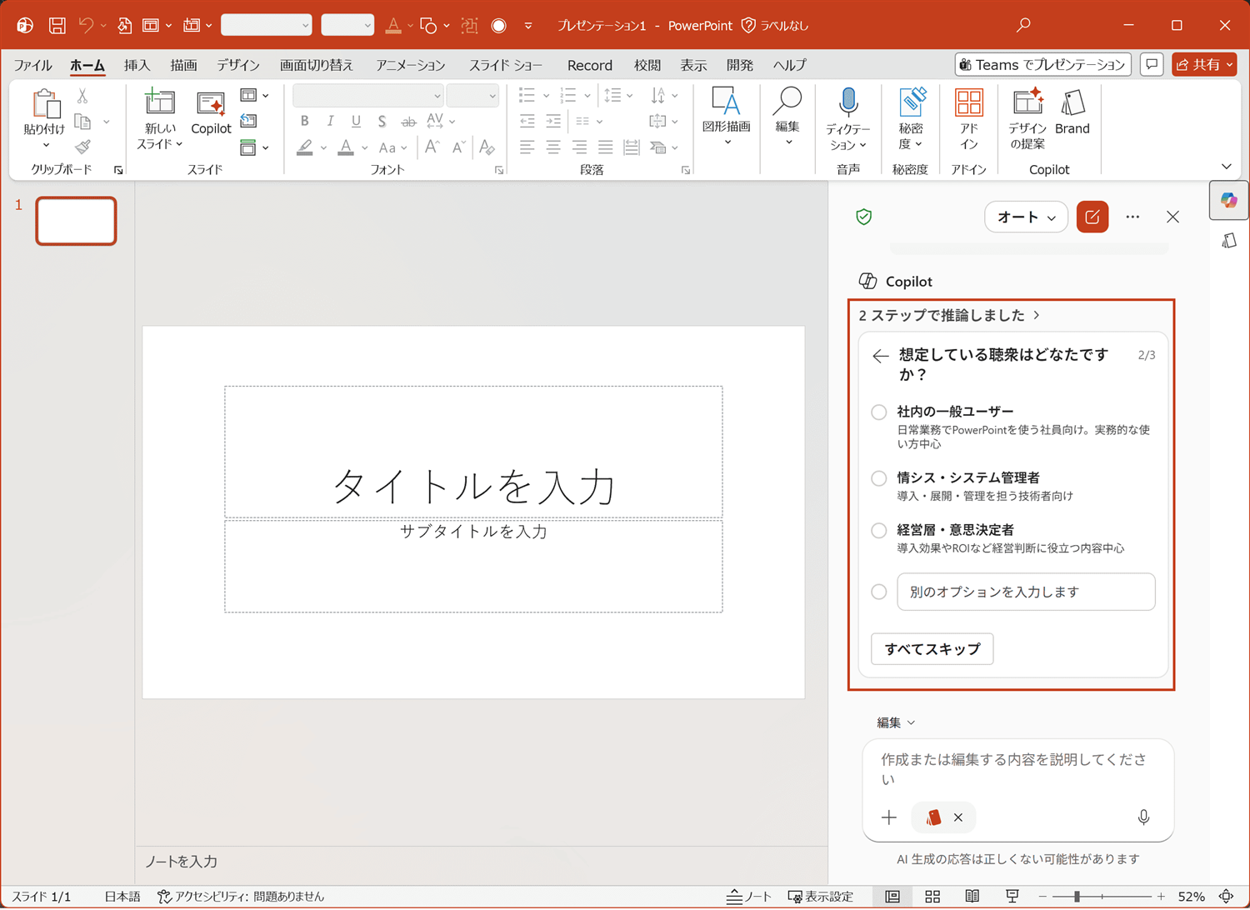Image resolution: width=1250 pixels, height=910 pixels.
Task: Click the すべてスキップ button
Action: 932,649
